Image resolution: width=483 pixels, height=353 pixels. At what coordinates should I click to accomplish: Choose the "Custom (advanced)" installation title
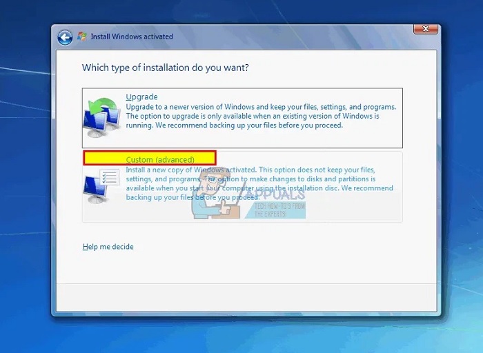coord(160,160)
